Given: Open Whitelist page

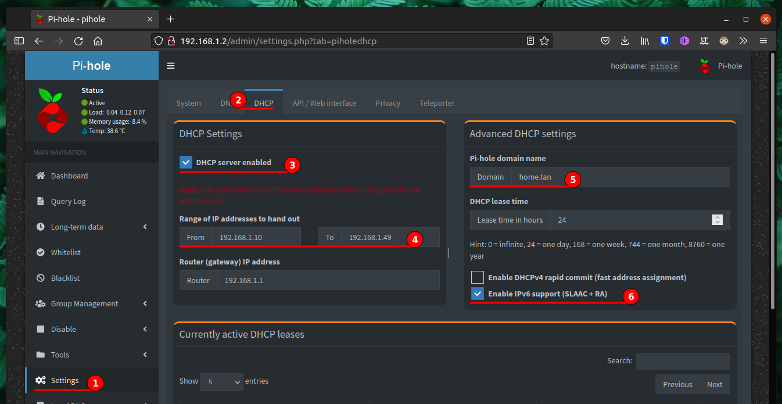Looking at the screenshot, I should (92, 252).
